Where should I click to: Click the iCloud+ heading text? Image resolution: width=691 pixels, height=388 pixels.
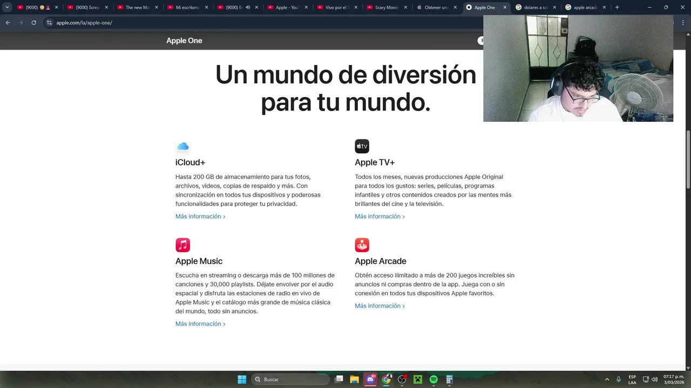click(190, 162)
